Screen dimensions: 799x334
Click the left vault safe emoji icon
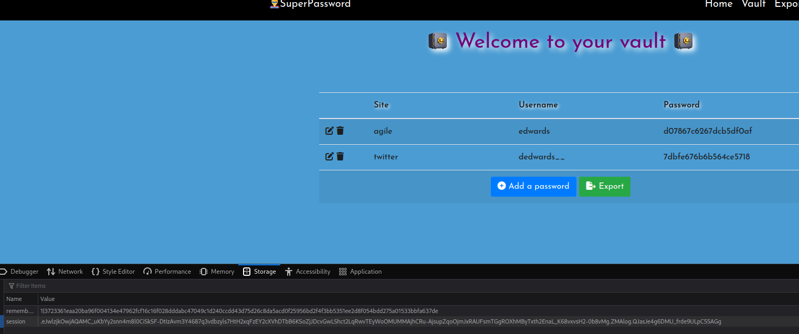(437, 41)
